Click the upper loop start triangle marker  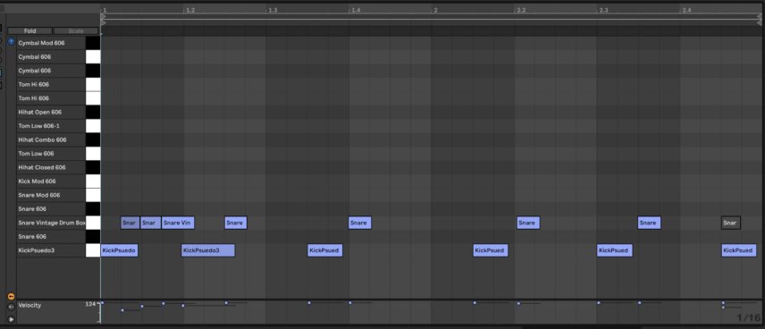point(103,16)
